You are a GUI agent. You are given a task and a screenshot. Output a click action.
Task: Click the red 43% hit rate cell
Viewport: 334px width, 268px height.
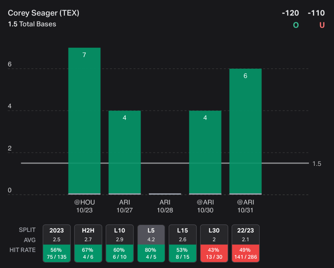214,253
